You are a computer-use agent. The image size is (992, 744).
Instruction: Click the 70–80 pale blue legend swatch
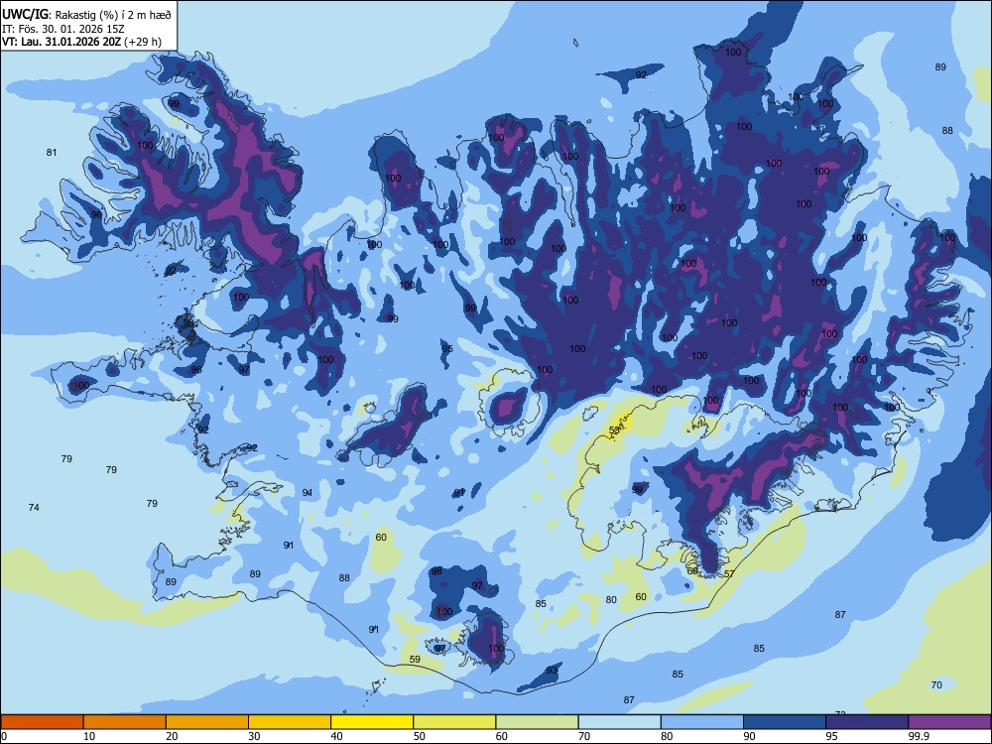coord(619,722)
